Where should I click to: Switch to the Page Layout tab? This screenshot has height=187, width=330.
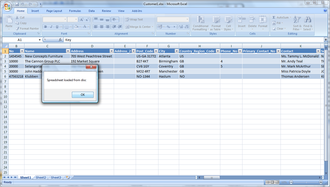click(x=54, y=11)
